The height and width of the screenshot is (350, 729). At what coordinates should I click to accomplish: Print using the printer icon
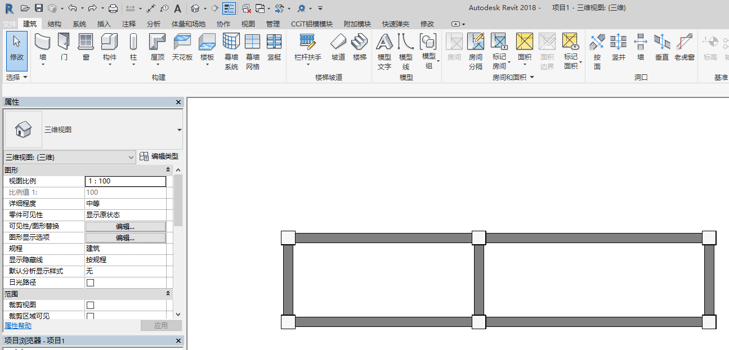(x=113, y=8)
